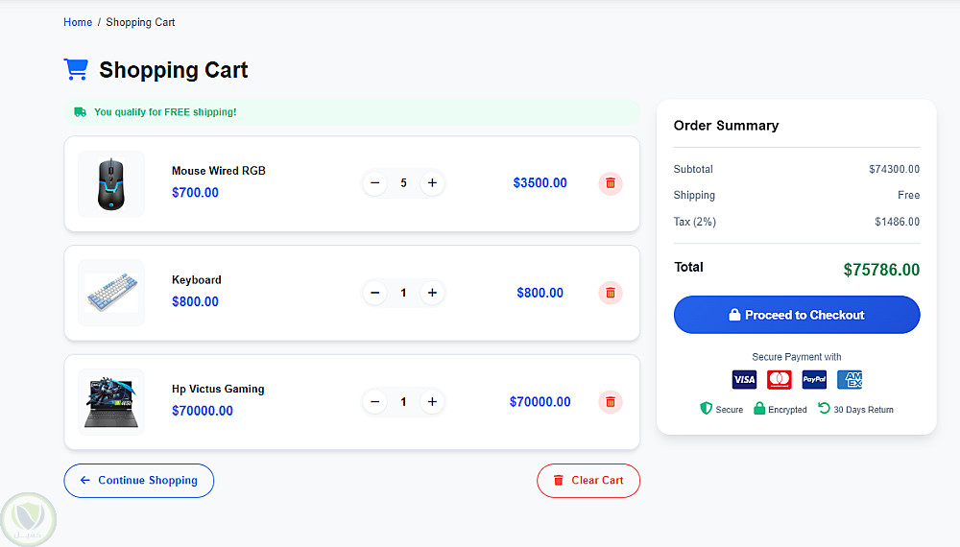Decrease Mouse Wired RGB quantity

pyautogui.click(x=375, y=183)
